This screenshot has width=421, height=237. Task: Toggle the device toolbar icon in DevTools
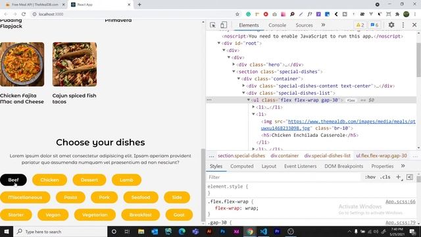point(224,25)
